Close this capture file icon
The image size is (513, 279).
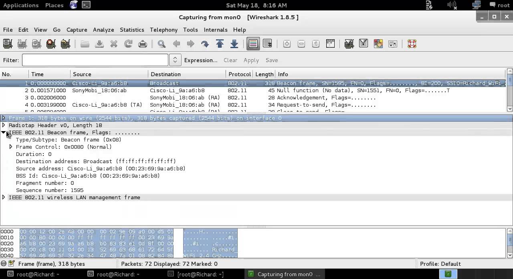point(114,44)
